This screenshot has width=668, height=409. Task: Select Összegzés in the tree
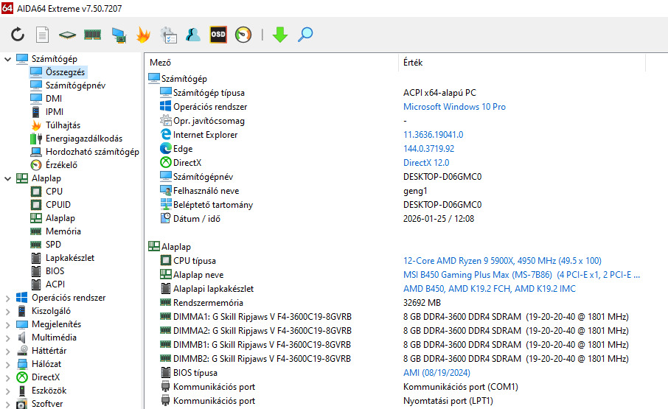[x=65, y=72]
